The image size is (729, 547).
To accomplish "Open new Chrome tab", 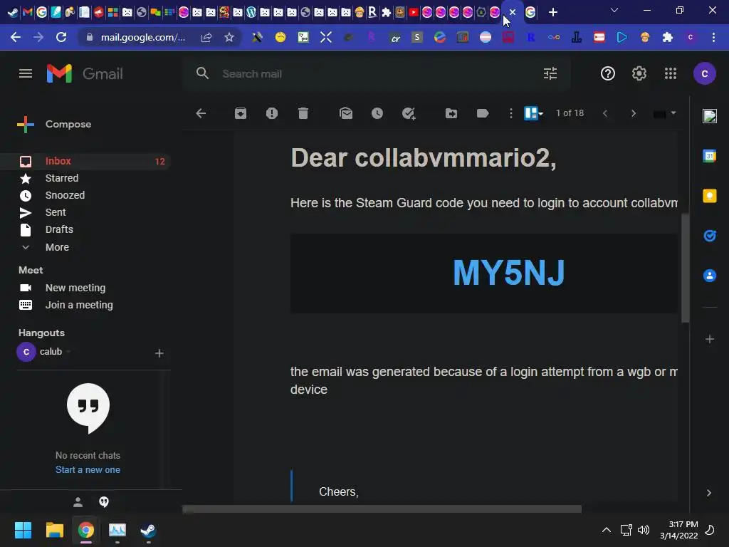I will (552, 12).
